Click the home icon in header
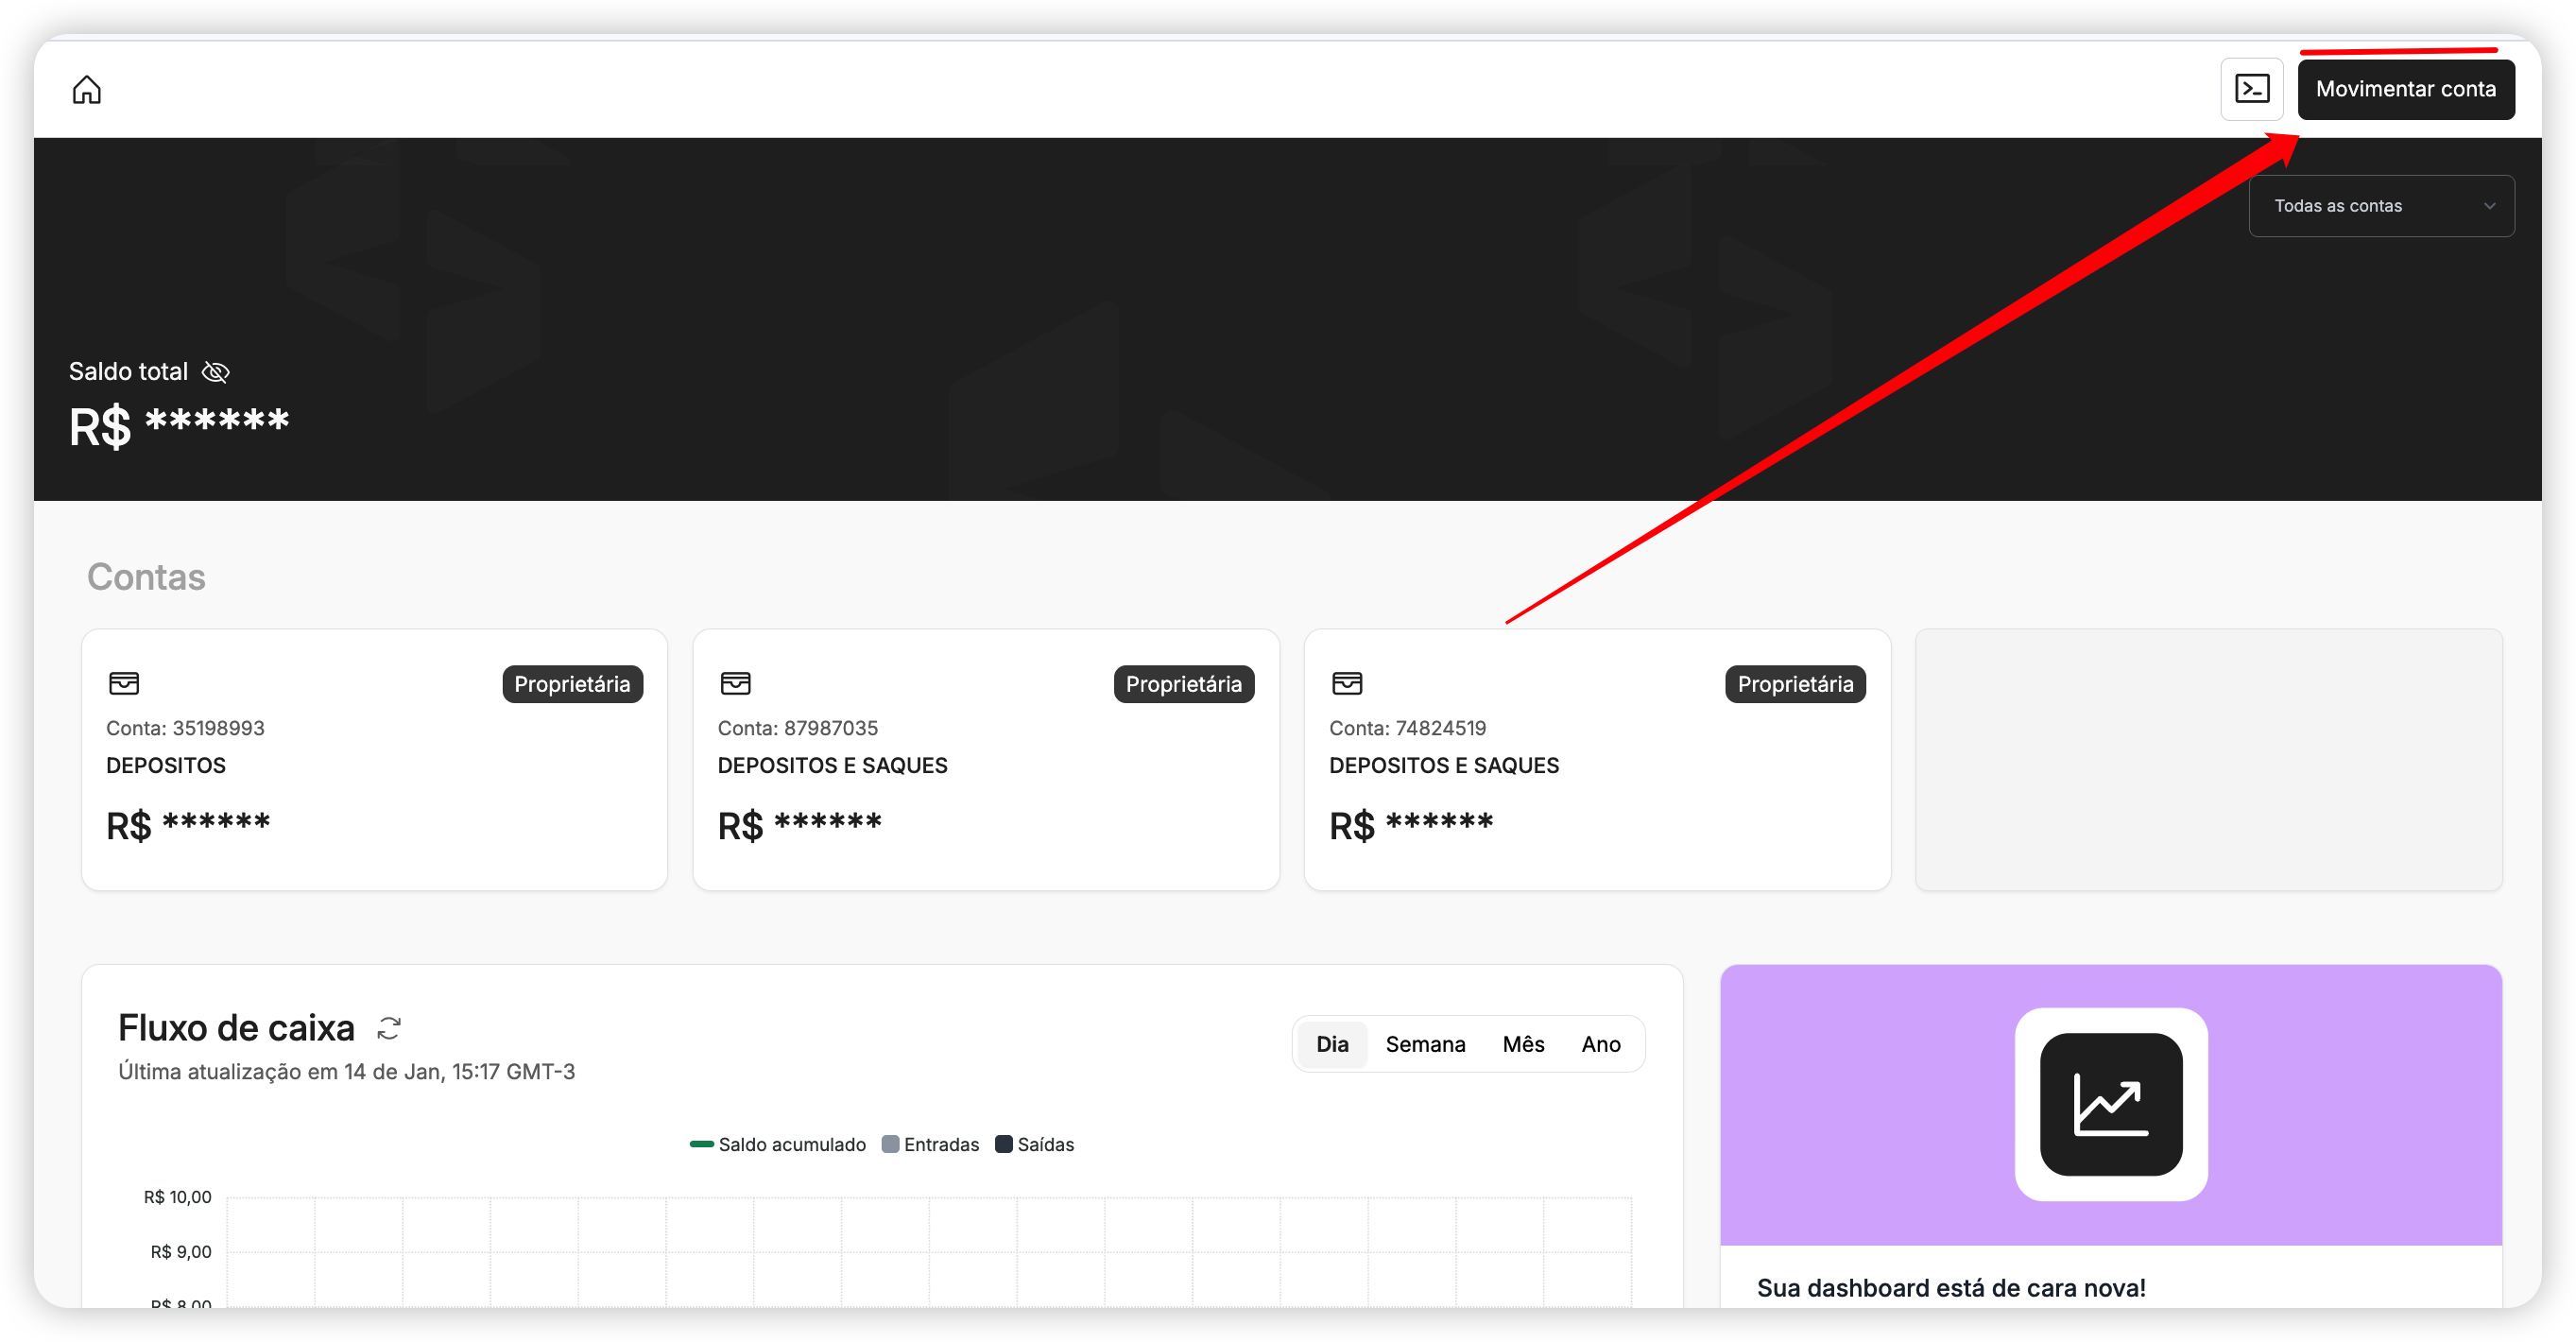 point(87,90)
